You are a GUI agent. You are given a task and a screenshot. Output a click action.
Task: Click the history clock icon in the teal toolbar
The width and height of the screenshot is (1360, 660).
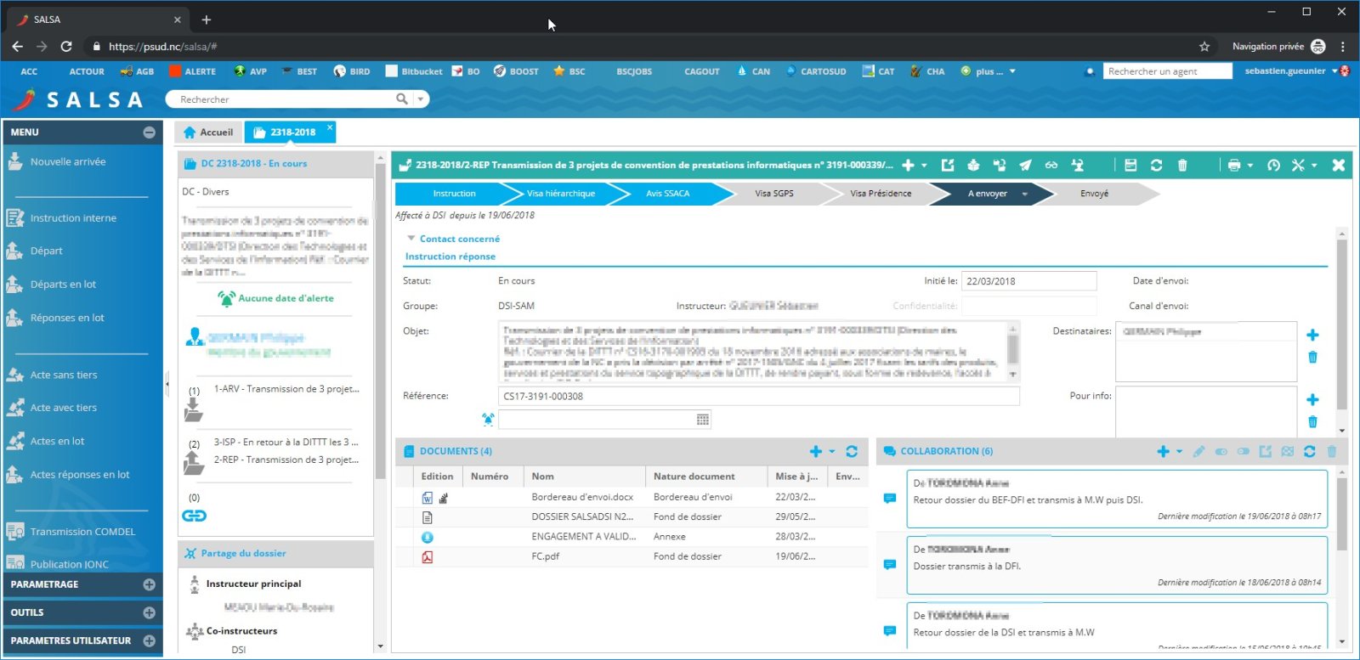[1273, 166]
